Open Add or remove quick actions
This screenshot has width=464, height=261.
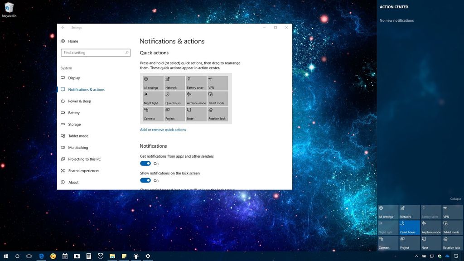(x=163, y=130)
